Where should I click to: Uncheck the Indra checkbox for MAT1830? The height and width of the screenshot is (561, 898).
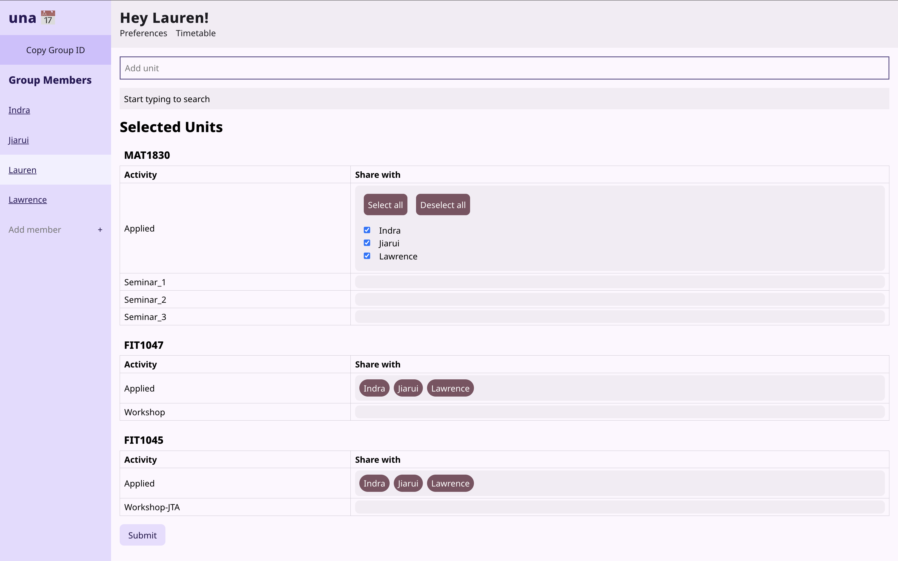point(367,230)
